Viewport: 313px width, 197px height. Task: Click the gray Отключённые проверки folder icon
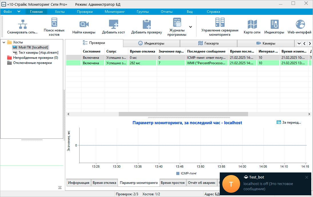tap(9, 63)
